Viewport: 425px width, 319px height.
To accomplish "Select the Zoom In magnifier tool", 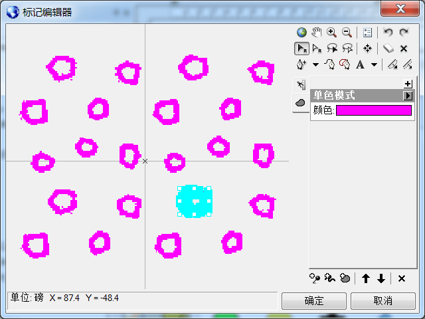I will point(331,33).
